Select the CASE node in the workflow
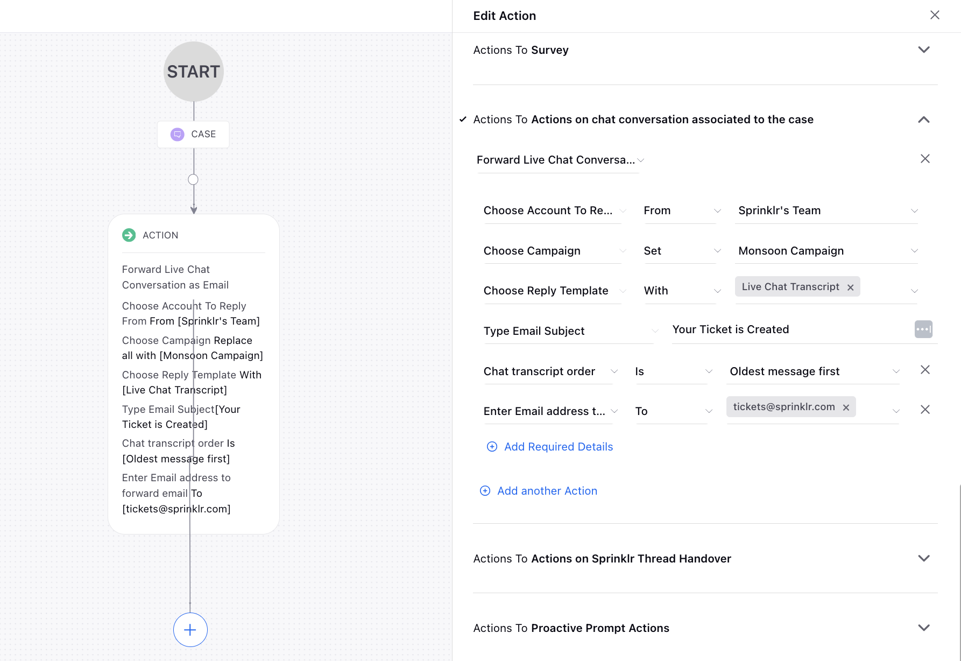This screenshot has width=961, height=661. [x=193, y=134]
